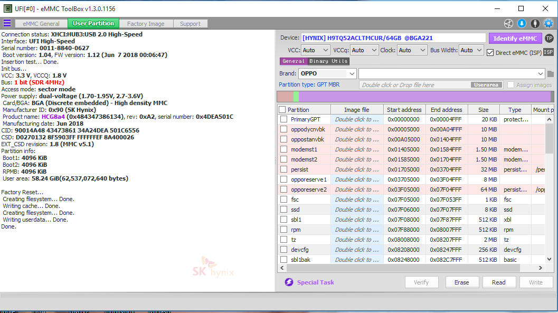Click horizontal scrollbar right arrow in partition table
The width and height of the screenshot is (558, 313).
540,268
